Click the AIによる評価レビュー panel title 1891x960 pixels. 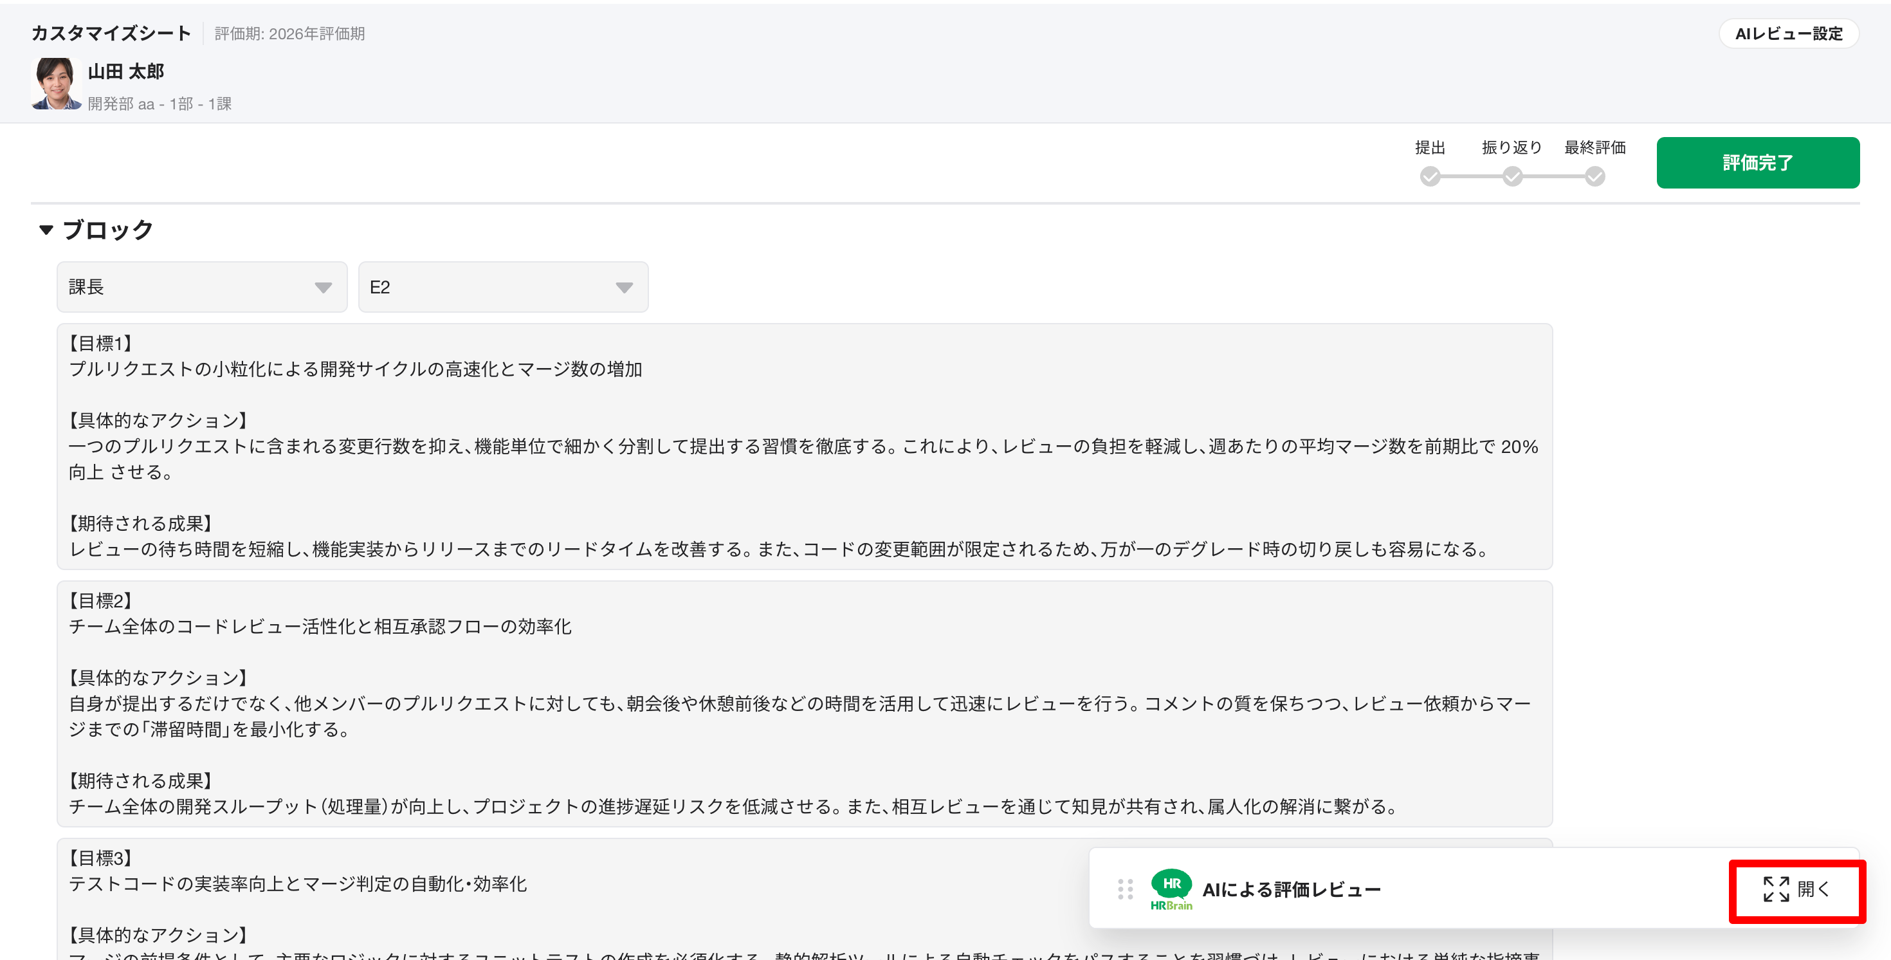tap(1292, 889)
